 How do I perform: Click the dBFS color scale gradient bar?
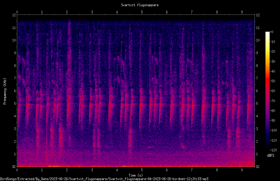[267, 91]
